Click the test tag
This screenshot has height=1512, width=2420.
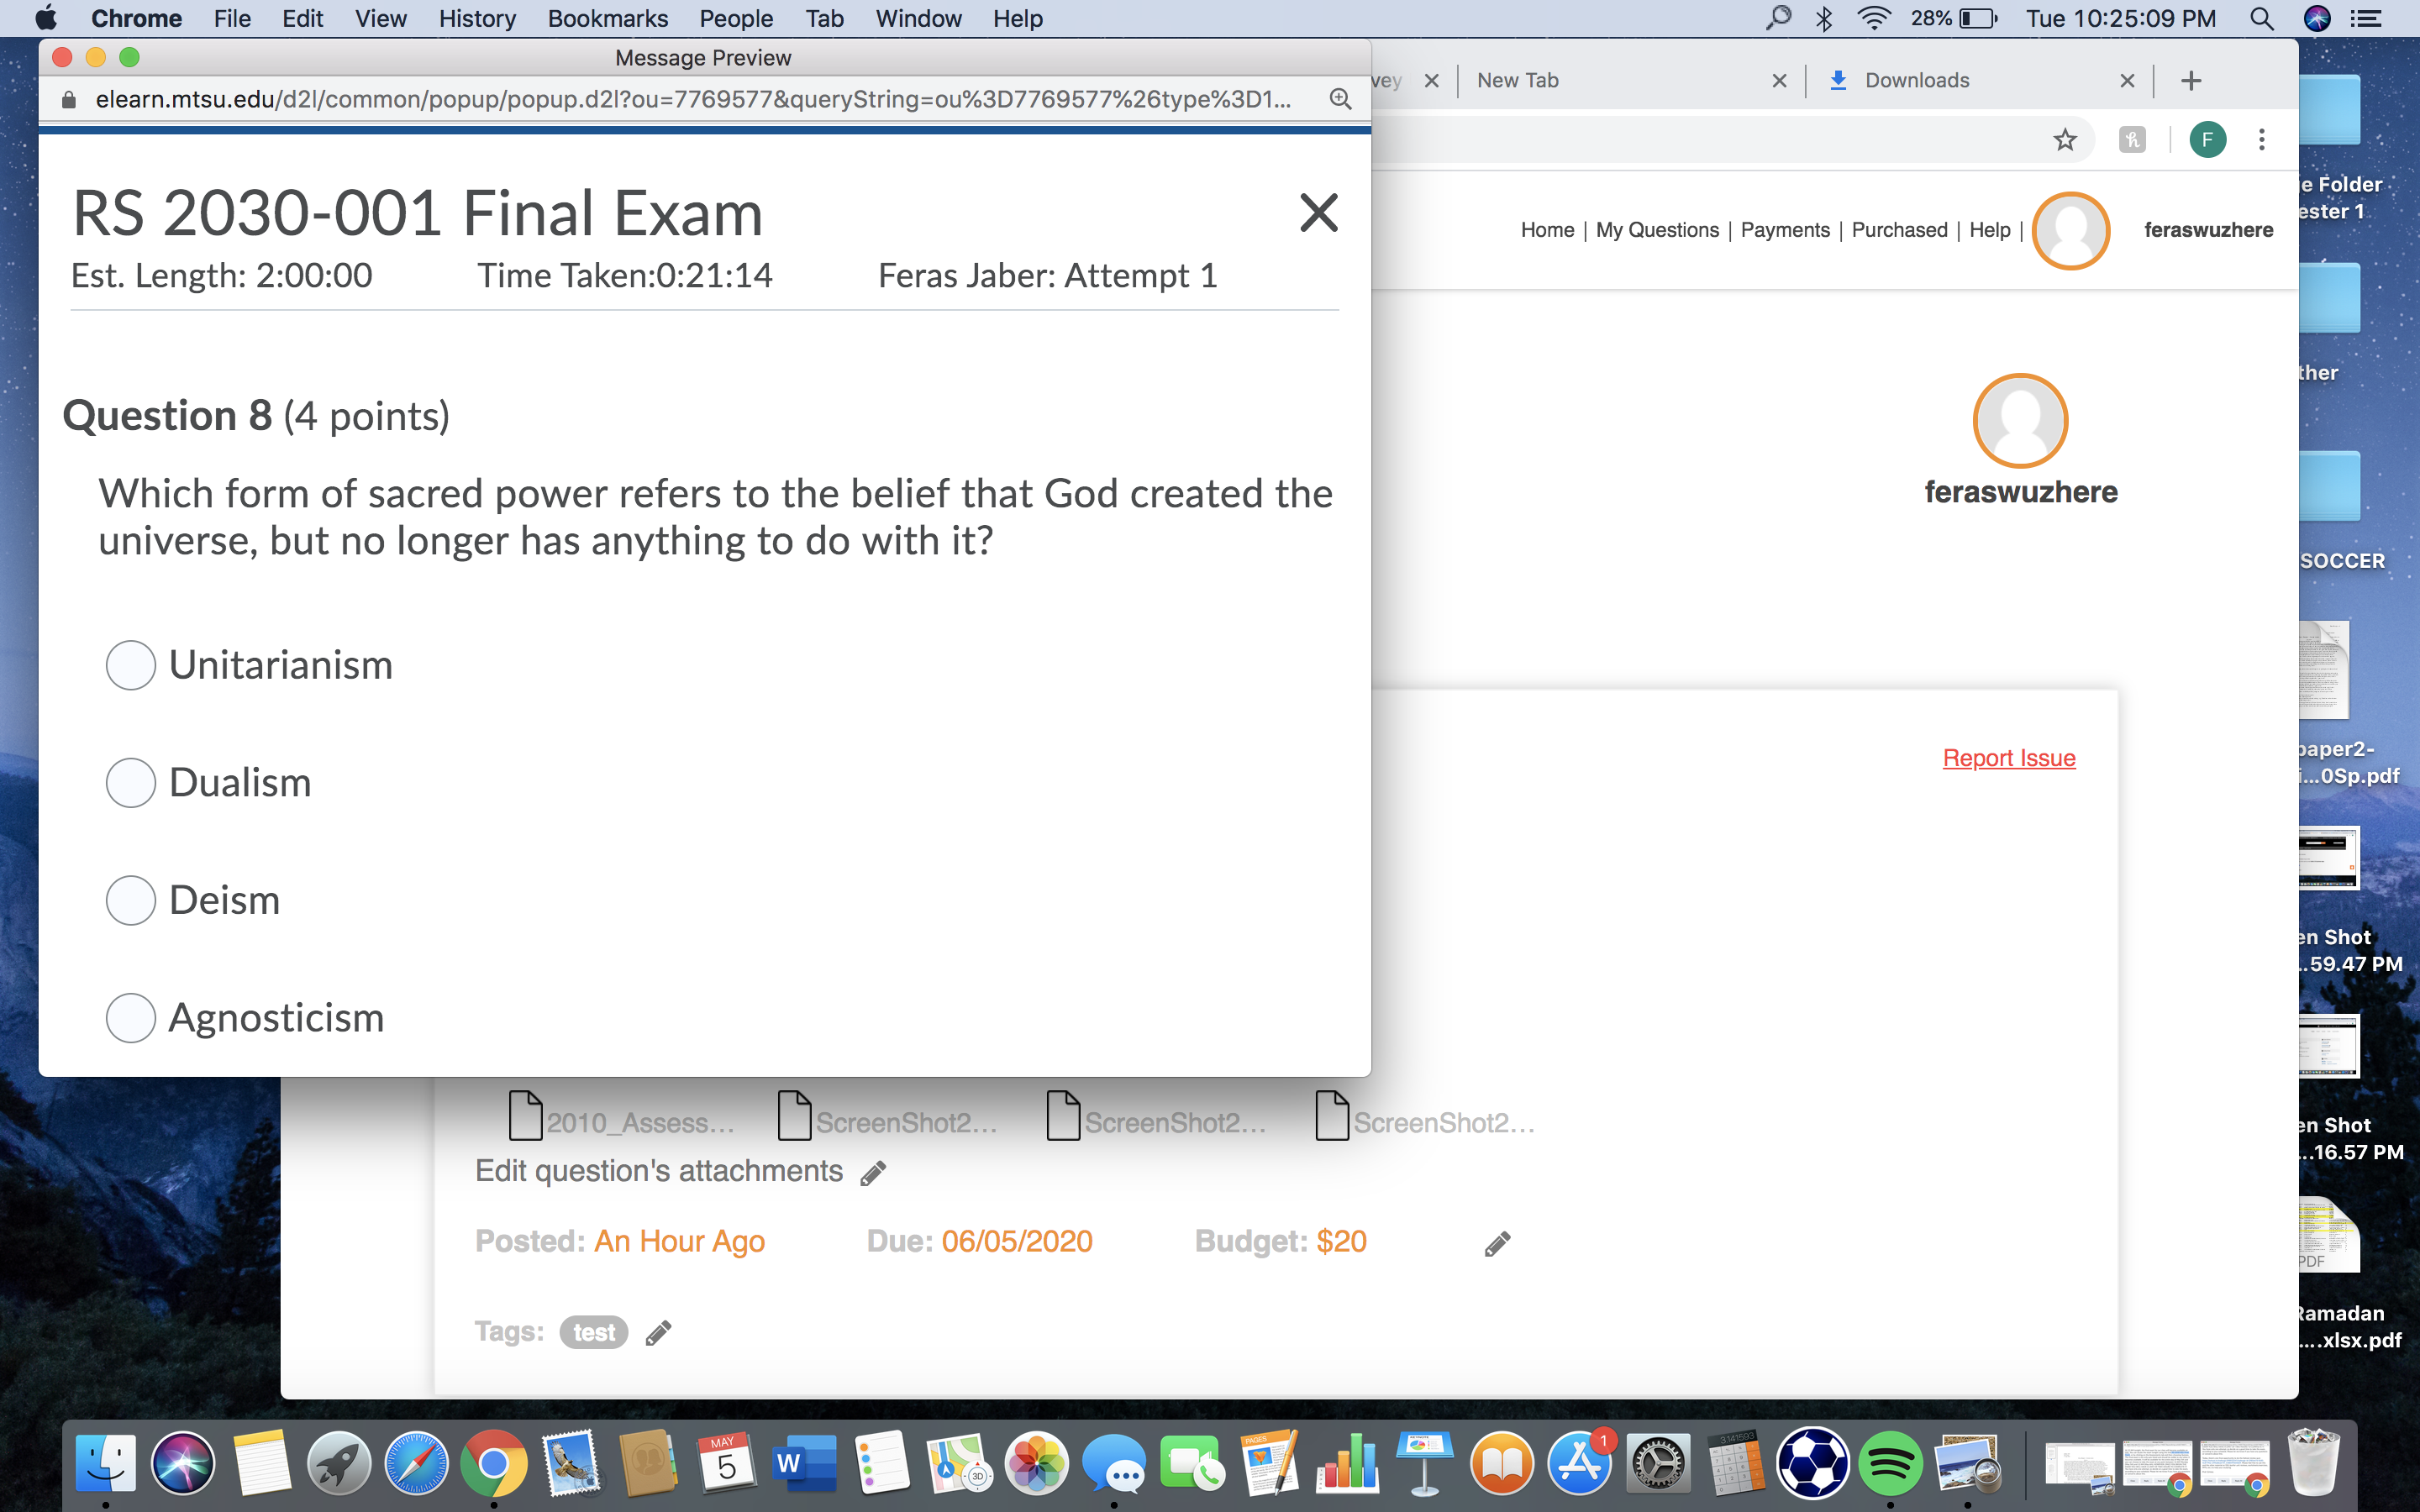point(594,1332)
